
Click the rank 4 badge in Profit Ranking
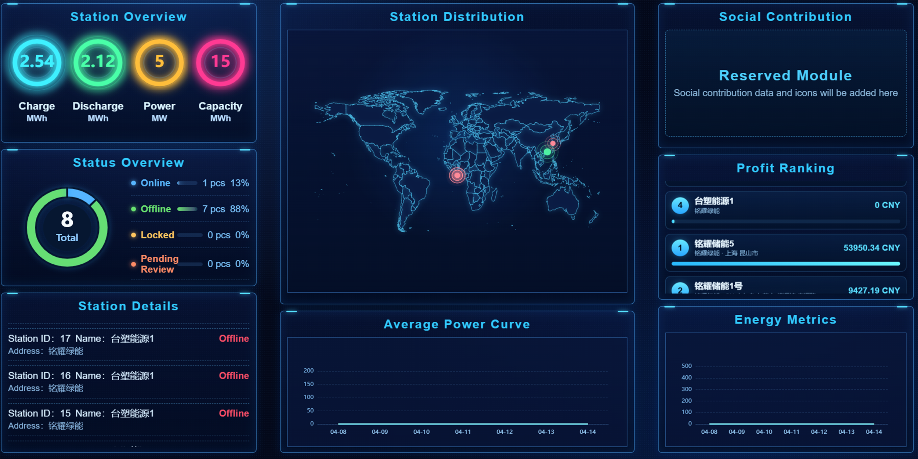point(680,205)
